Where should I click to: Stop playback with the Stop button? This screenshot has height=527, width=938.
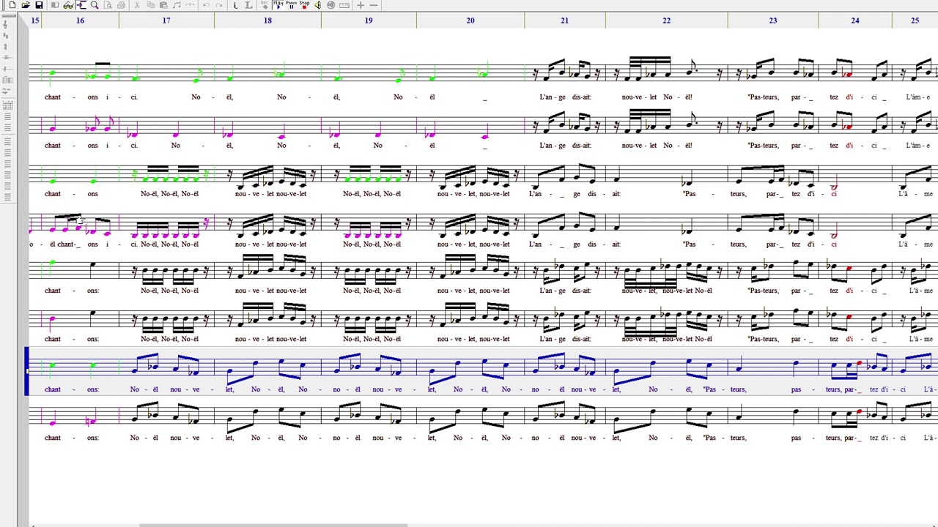coord(304,5)
